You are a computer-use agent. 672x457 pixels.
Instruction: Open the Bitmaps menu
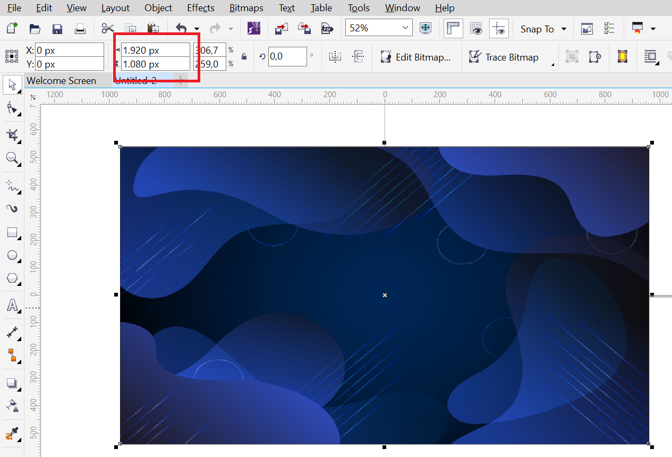tap(246, 8)
